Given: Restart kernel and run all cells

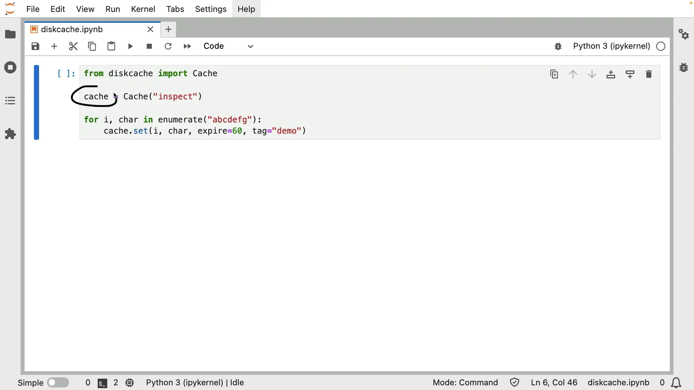Looking at the screenshot, I should (188, 47).
